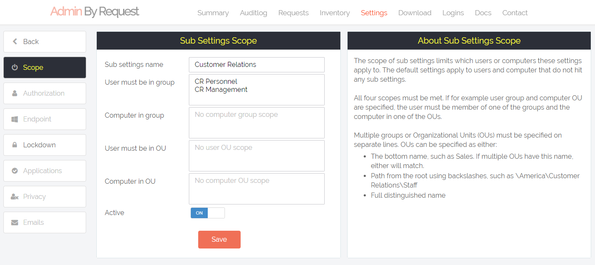Click the Endpoint Windows logo icon
This screenshot has height=265, width=595.
coord(15,119)
